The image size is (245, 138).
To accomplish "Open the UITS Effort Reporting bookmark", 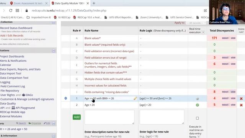I will (118, 17).
